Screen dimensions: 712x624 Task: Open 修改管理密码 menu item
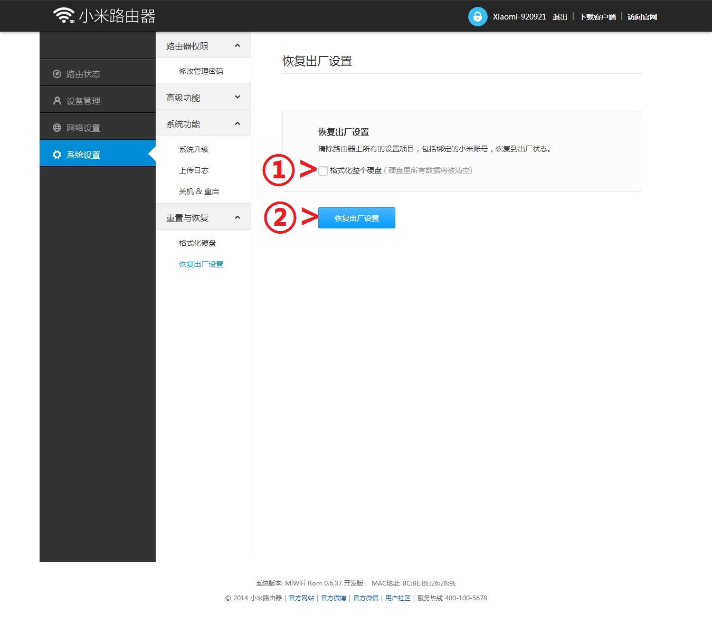tap(201, 71)
